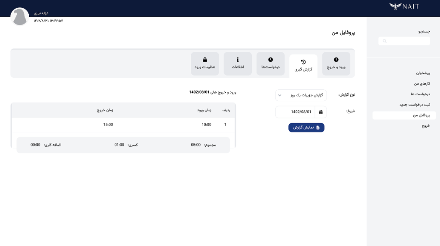Click the پروفایل من page title
This screenshot has width=440, height=246.
pyautogui.click(x=343, y=33)
